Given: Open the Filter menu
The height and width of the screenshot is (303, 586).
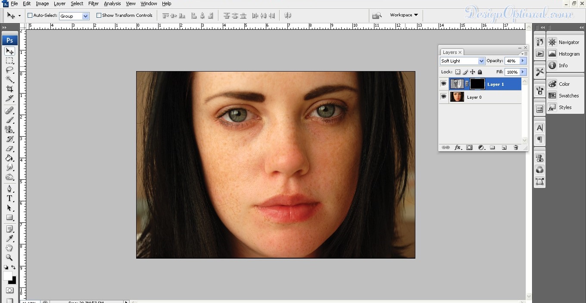Looking at the screenshot, I should coord(94,3).
